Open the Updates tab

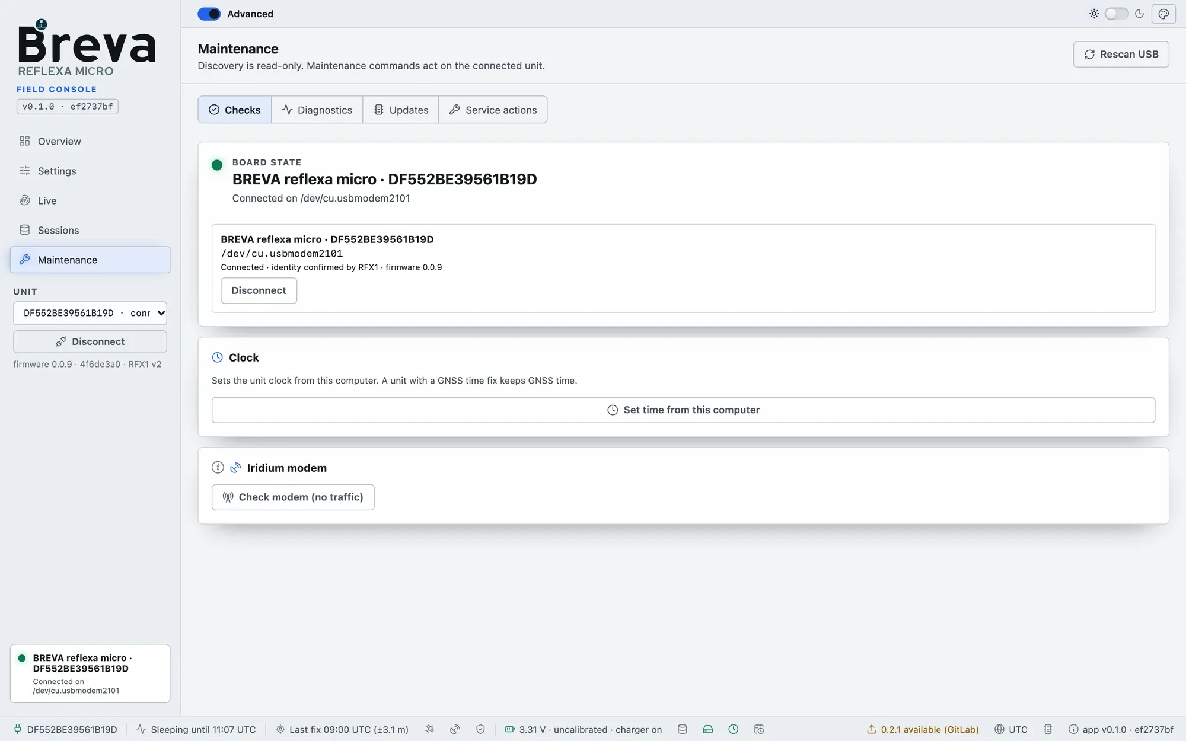pyautogui.click(x=401, y=110)
